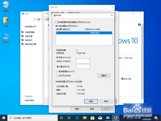Click the Set button in Virtual Memory

104,76
